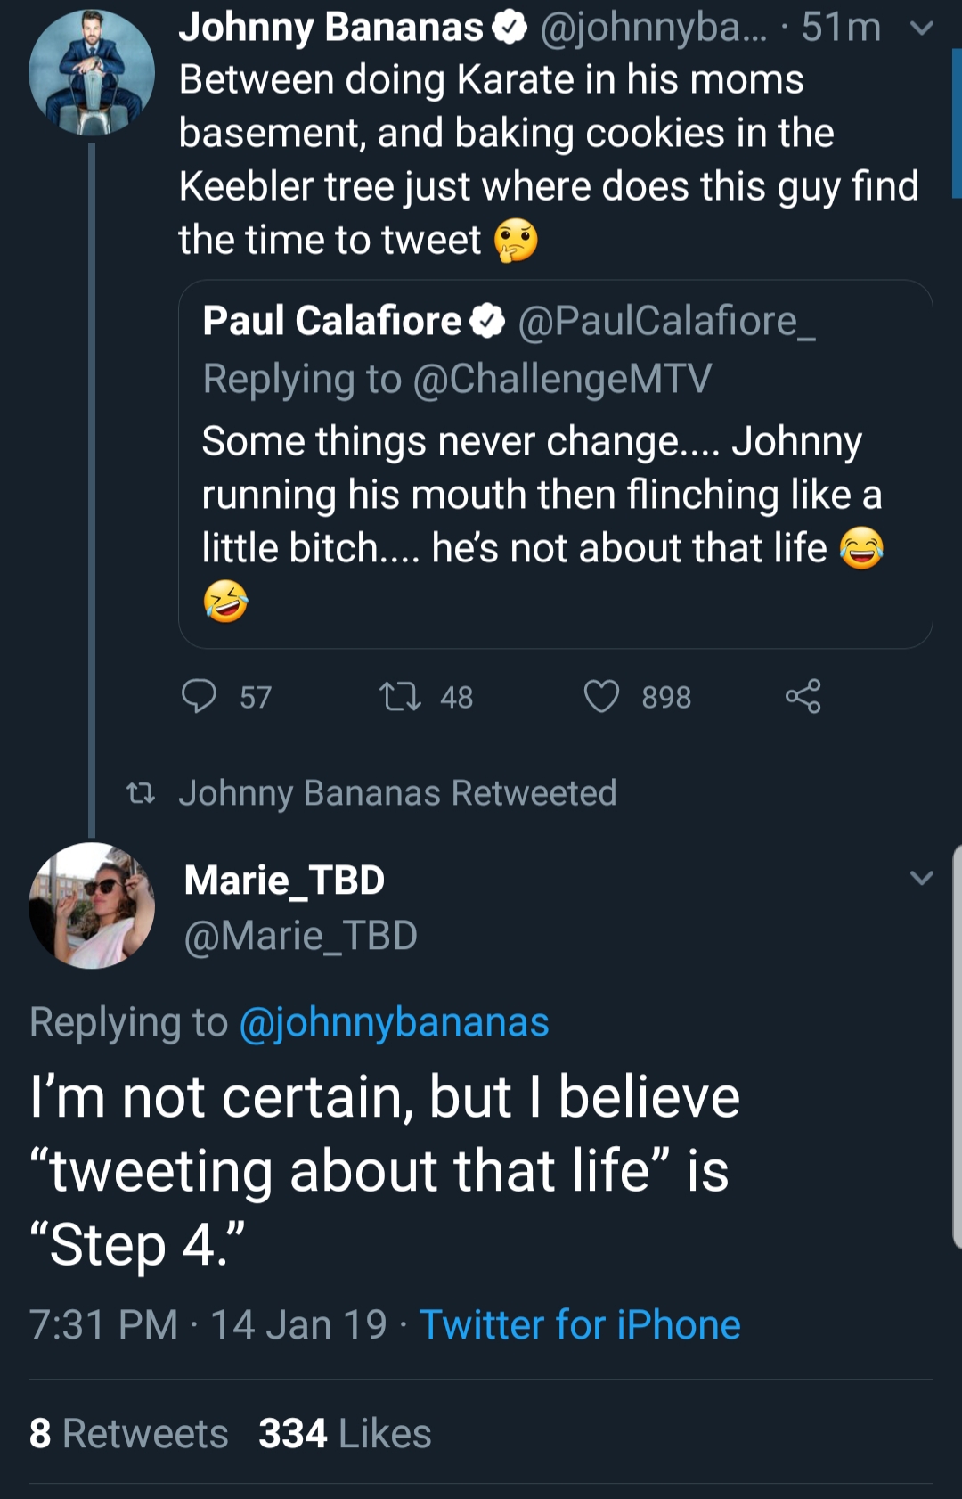
Task: Tap the retweet icon showing 48 retweets
Action: 400,696
